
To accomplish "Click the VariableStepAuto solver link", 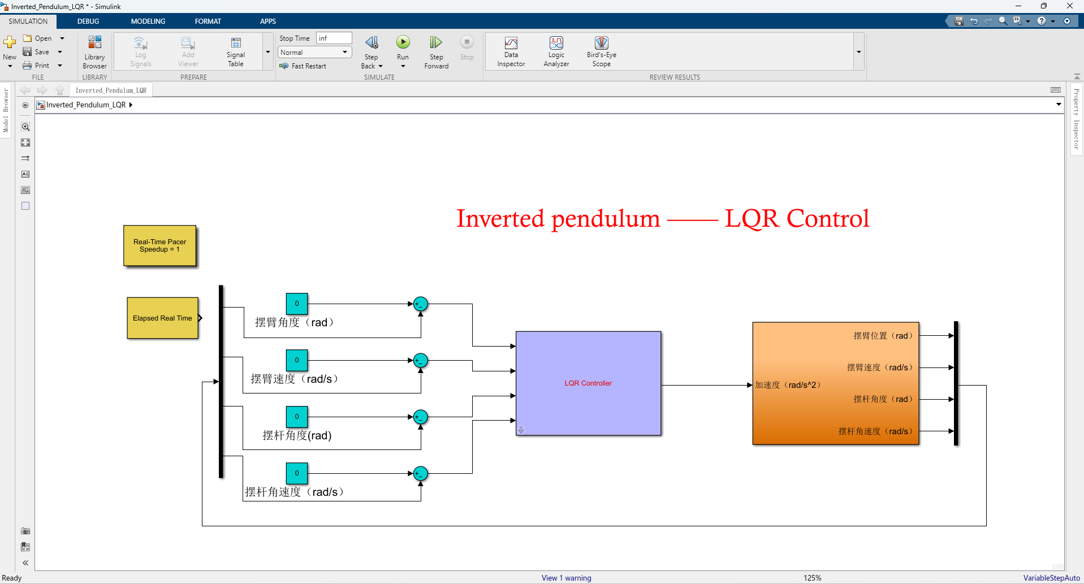I will [1051, 578].
